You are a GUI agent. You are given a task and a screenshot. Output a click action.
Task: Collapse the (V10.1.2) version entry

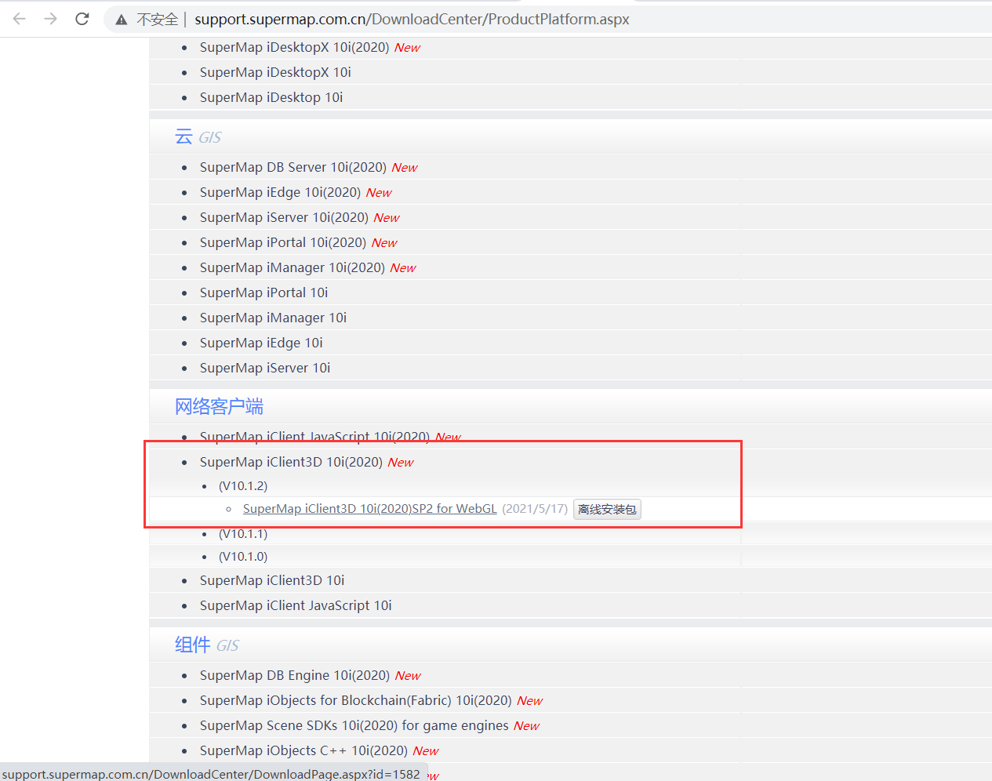pyautogui.click(x=243, y=486)
